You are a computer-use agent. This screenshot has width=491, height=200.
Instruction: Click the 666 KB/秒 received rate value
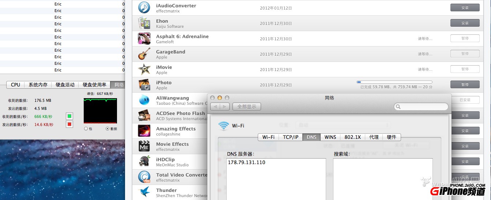pyautogui.click(x=43, y=116)
